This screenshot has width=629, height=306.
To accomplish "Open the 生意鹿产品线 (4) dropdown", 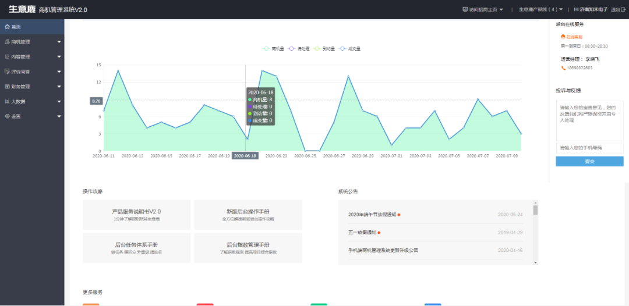I will [x=540, y=9].
